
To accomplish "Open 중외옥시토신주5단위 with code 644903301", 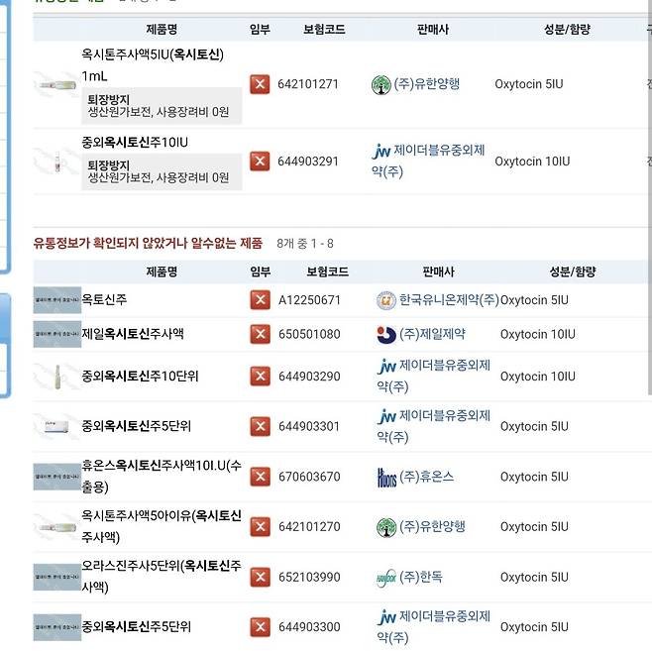I will (x=136, y=426).
